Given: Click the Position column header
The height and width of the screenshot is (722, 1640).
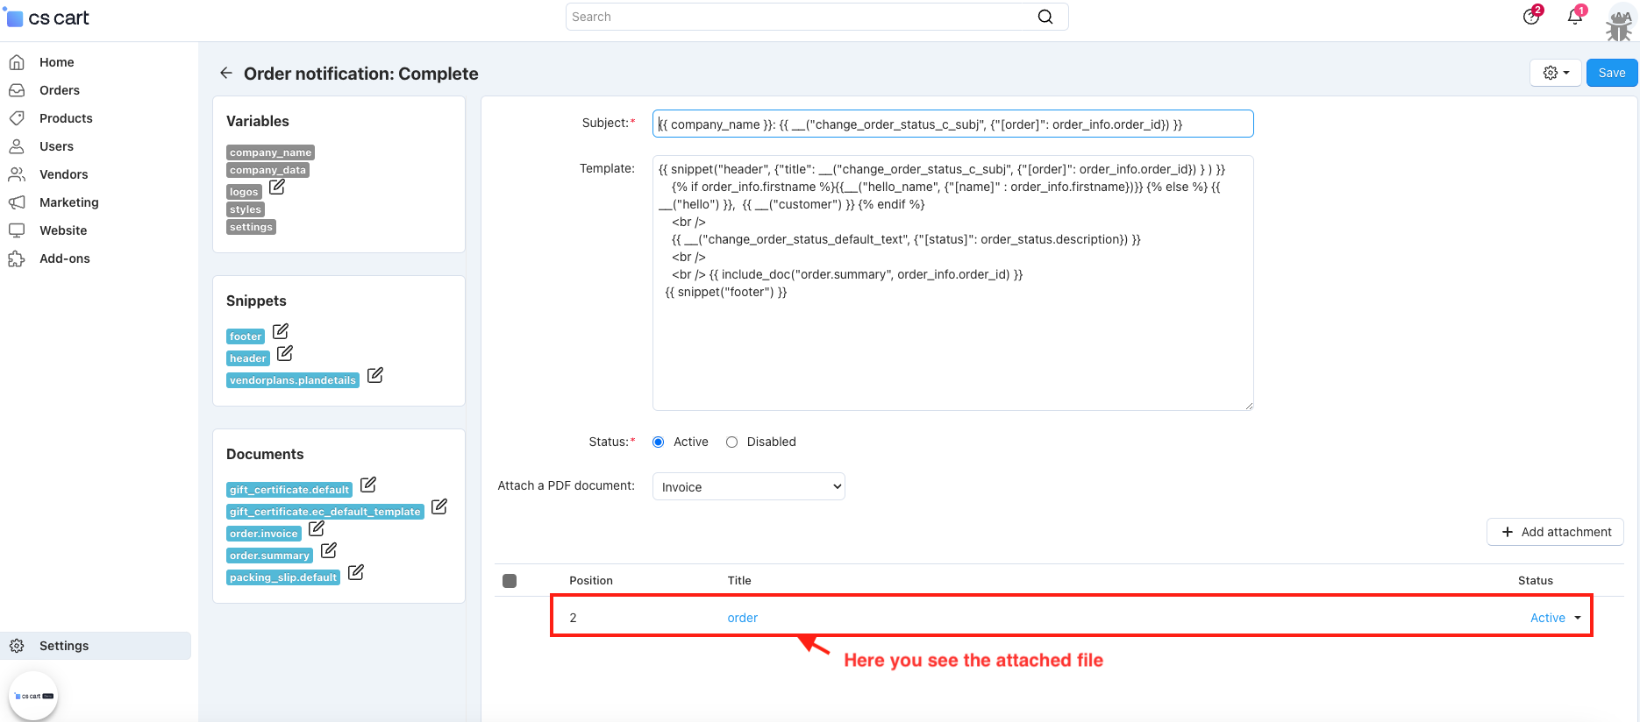Looking at the screenshot, I should [591, 581].
